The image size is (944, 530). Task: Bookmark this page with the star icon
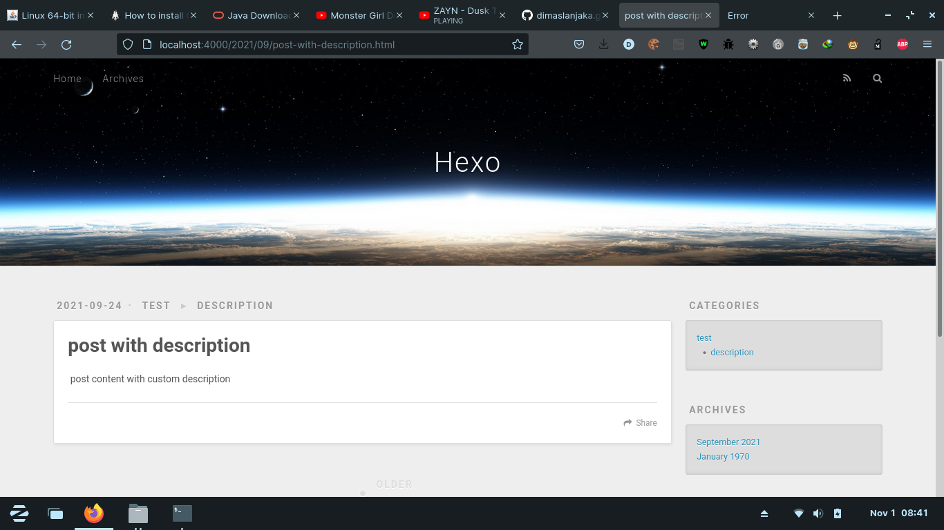518,44
